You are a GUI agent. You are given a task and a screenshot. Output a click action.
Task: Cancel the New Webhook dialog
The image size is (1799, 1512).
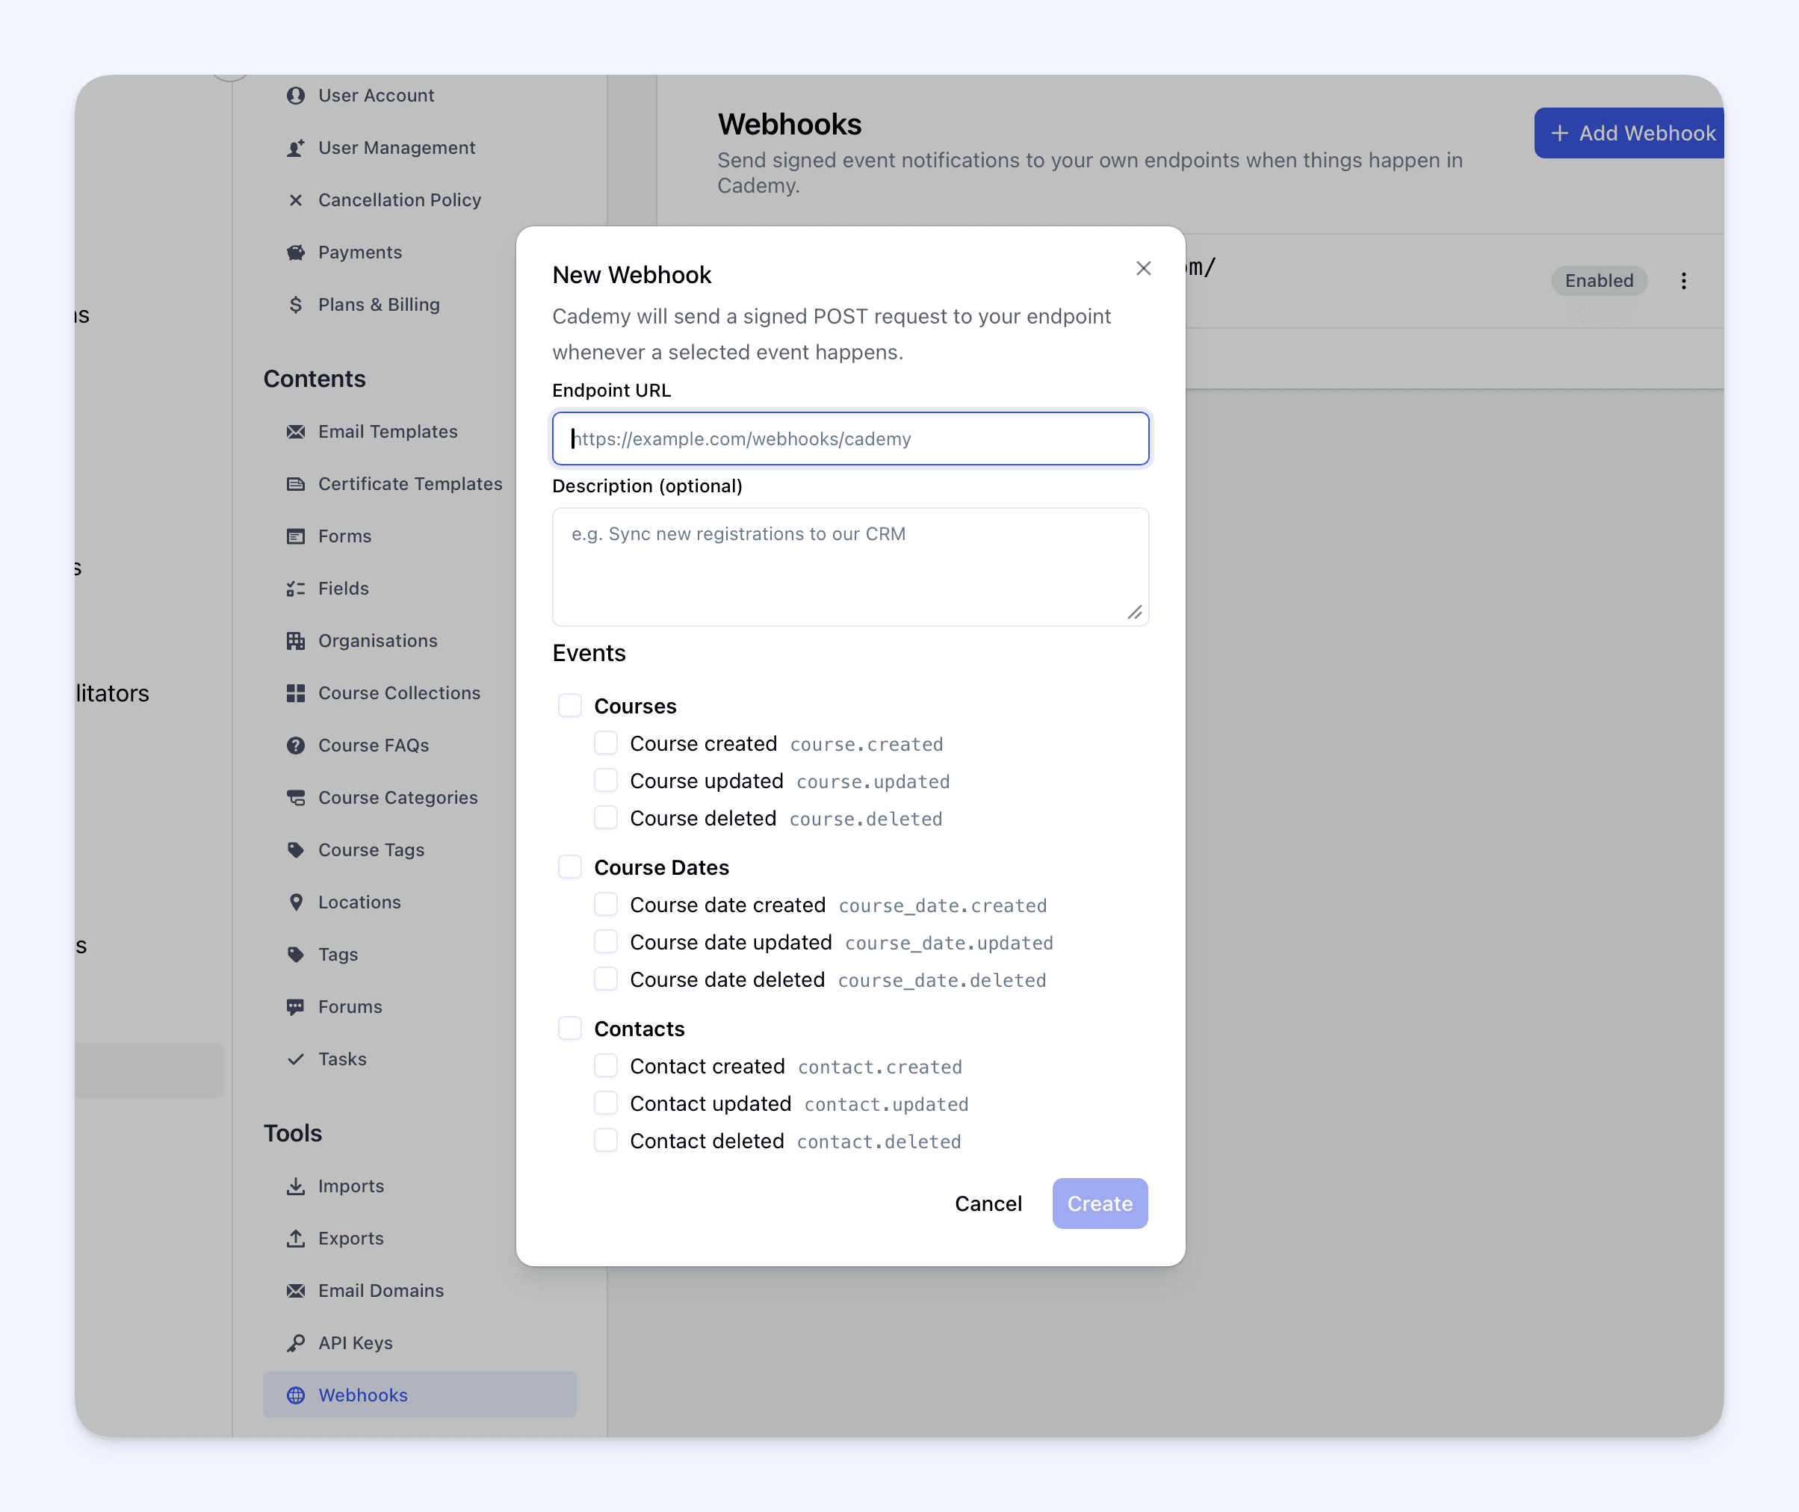click(988, 1203)
